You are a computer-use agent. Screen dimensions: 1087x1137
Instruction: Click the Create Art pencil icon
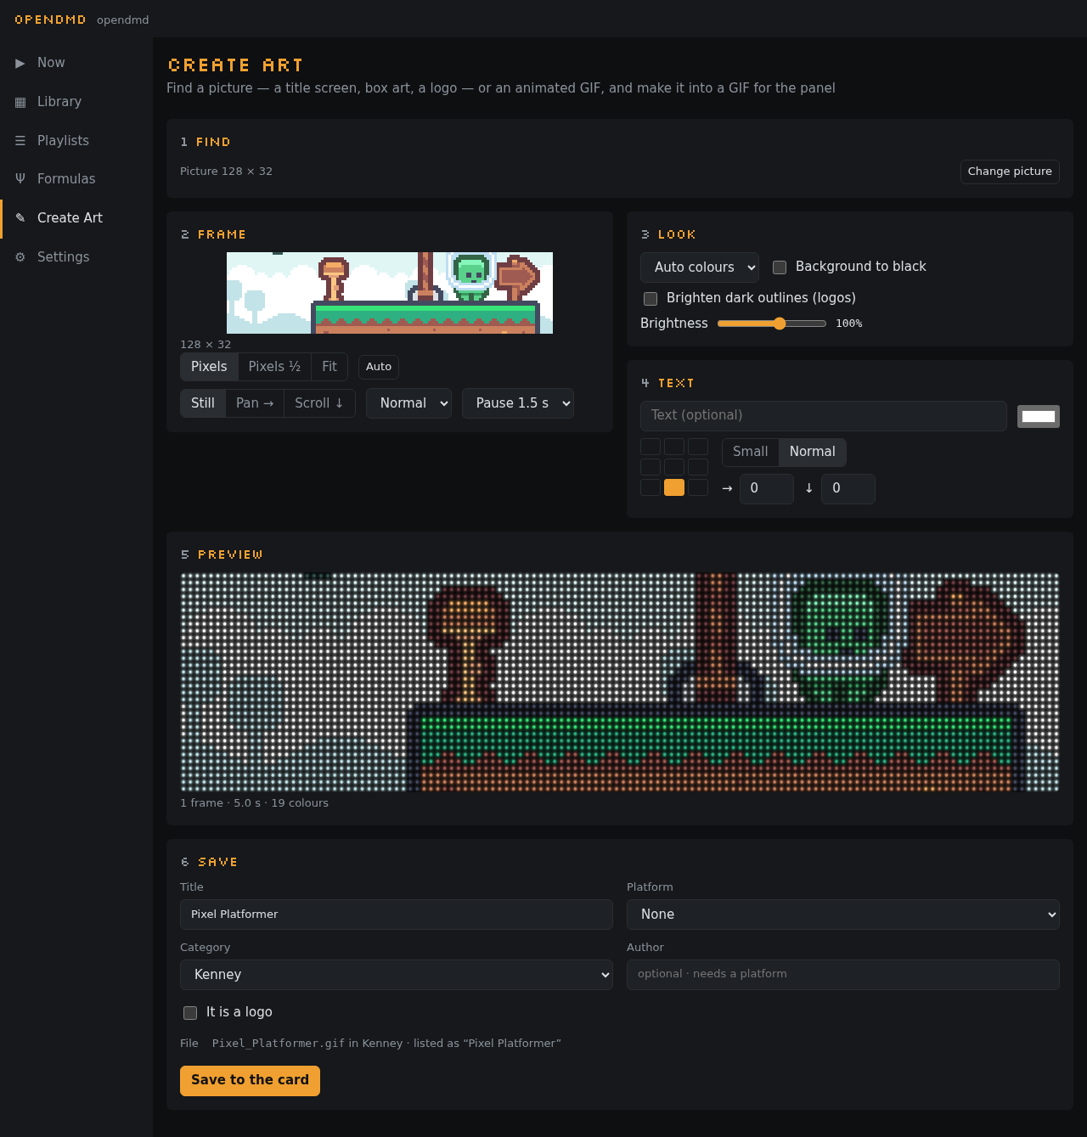(20, 218)
